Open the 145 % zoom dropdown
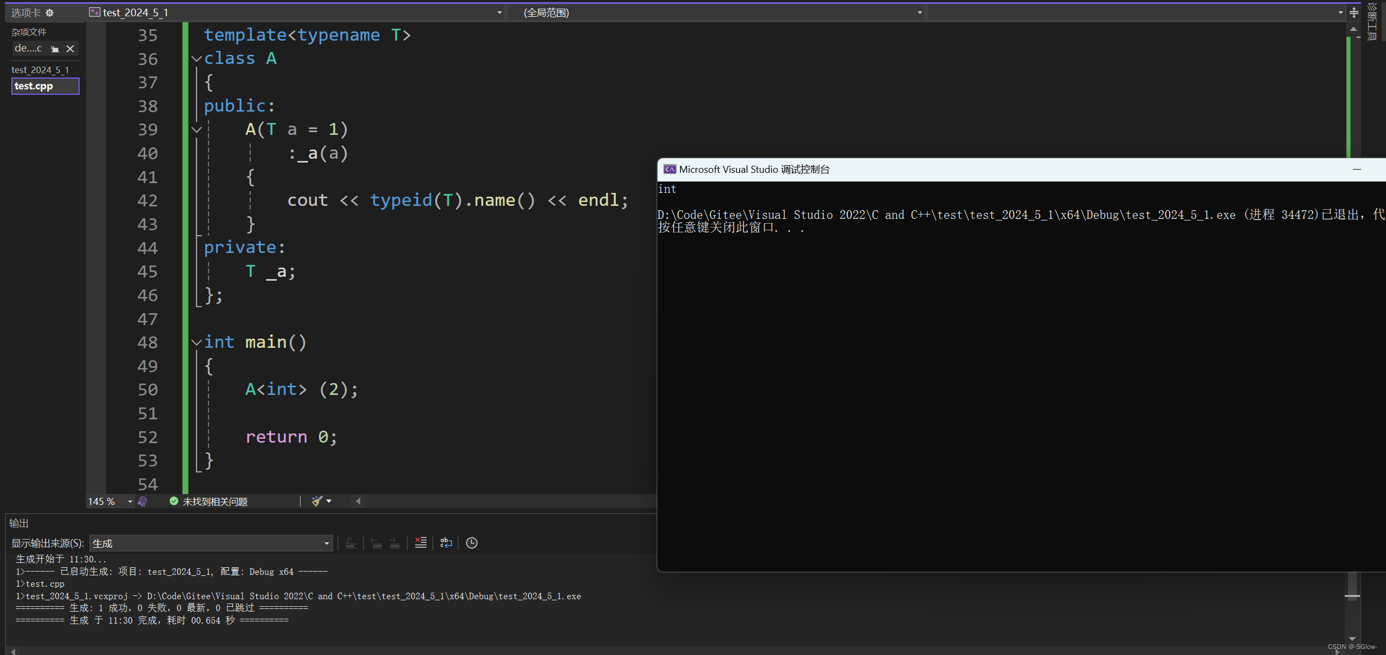This screenshot has height=655, width=1386. tap(130, 502)
